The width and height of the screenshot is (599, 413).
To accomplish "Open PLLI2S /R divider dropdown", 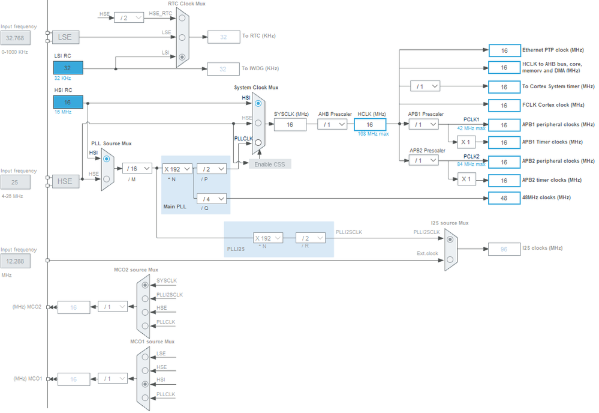I will coord(311,238).
